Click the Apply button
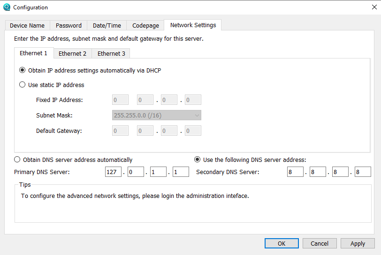381x255 pixels. point(358,243)
